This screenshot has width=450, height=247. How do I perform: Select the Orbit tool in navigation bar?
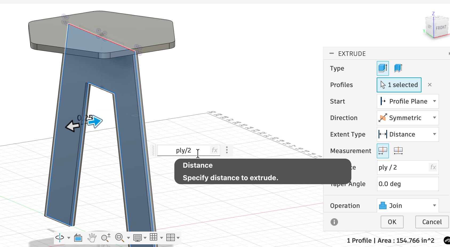pos(60,237)
